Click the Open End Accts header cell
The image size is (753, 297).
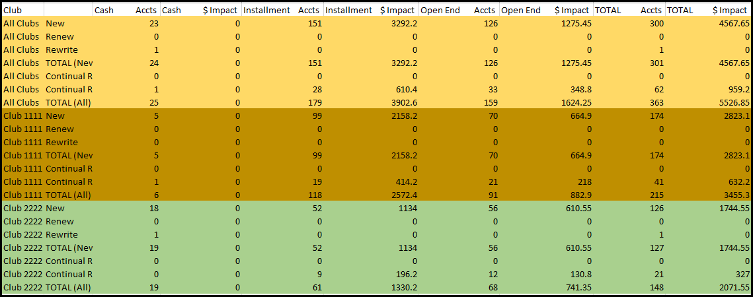click(x=459, y=11)
